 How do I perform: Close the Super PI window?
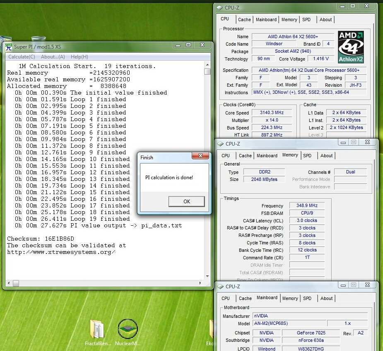click(x=202, y=45)
